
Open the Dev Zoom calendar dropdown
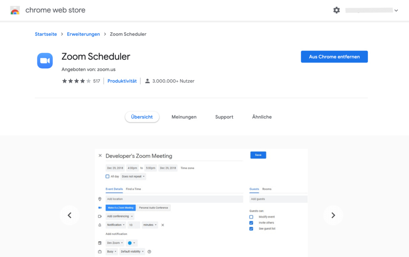(x=115, y=243)
